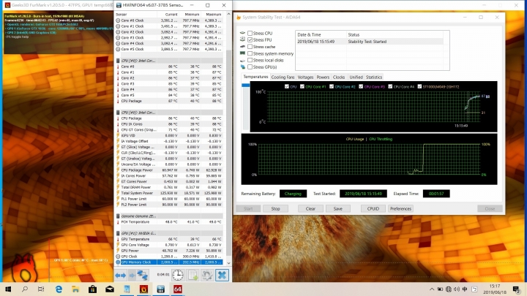Close HWiNFO sensors with the blue X button
Viewport: 527px width, 296px height.
[x=222, y=276]
